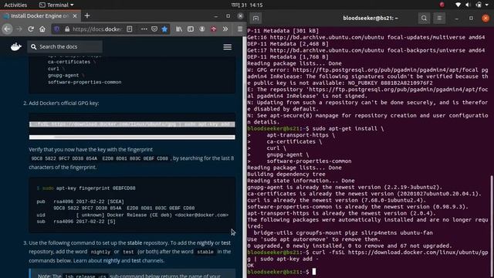Click volume icon in system tray
Screen dimensions: 494x278
click(x=468, y=5)
